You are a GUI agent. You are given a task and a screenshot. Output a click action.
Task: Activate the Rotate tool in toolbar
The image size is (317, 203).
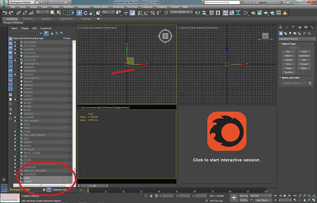coord(86,13)
